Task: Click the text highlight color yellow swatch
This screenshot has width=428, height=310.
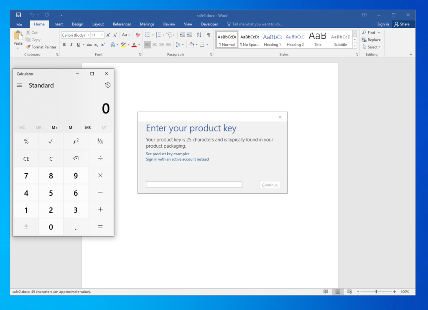Action: [x=123, y=45]
